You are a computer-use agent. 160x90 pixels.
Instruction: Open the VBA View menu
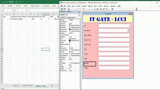pos(73,6)
